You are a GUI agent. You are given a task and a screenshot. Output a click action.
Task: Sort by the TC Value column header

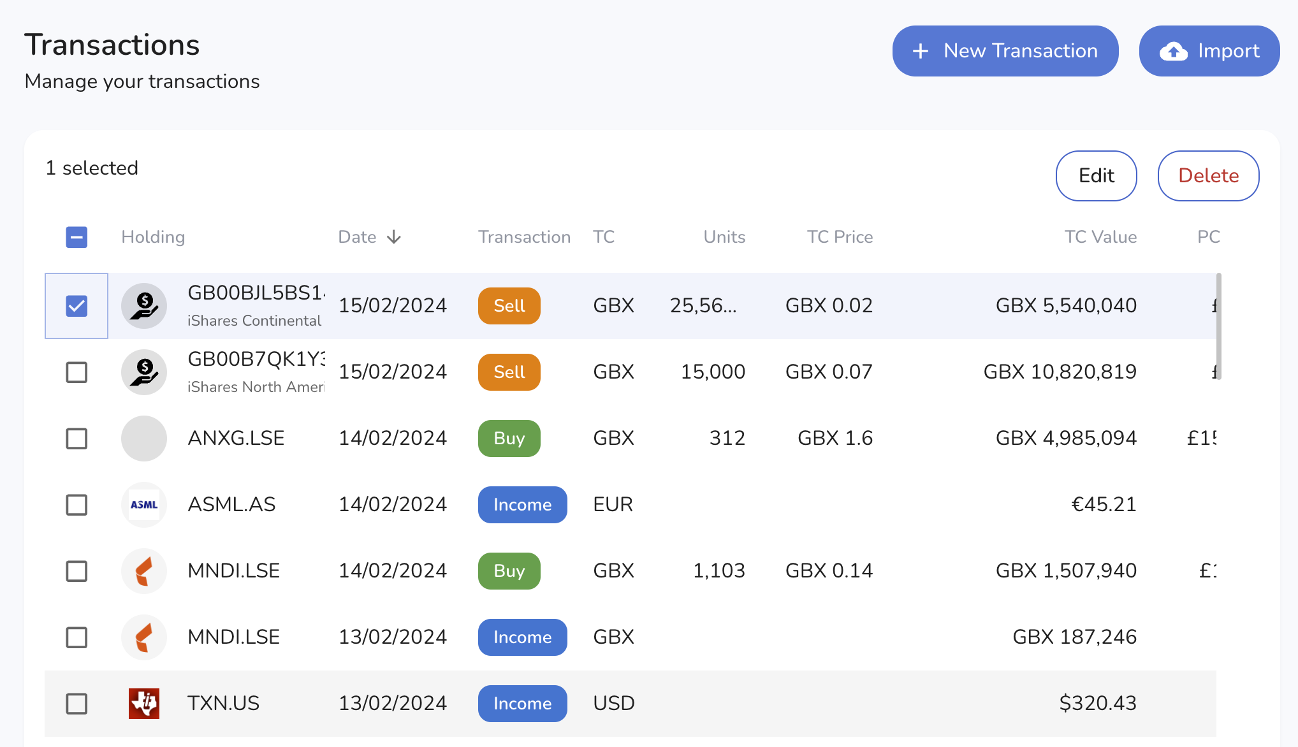(1100, 237)
